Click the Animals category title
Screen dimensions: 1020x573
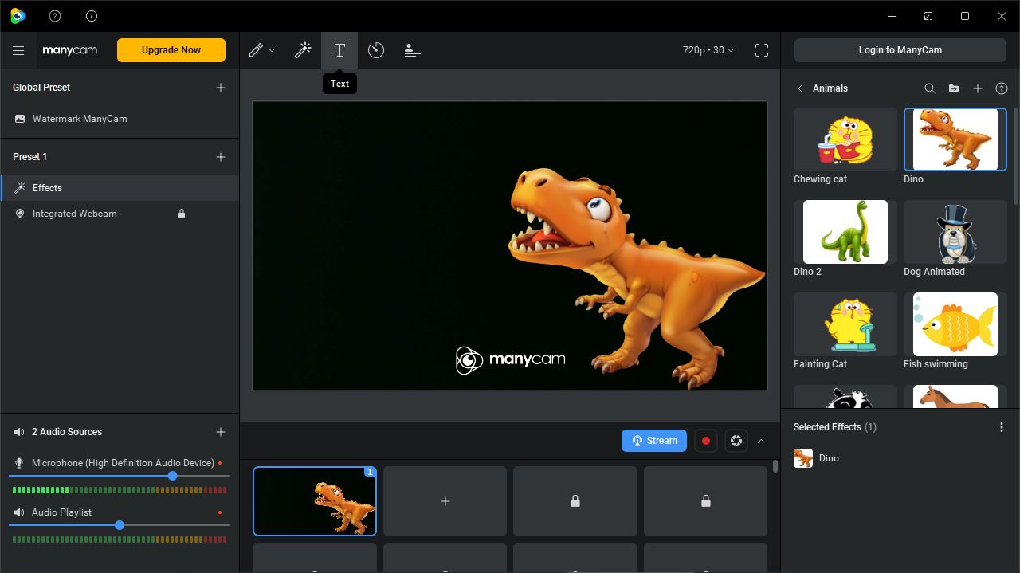click(x=830, y=88)
